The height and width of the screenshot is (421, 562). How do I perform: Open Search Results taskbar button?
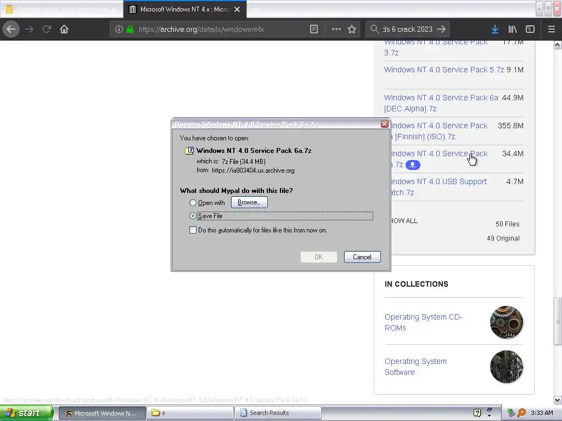click(278, 413)
